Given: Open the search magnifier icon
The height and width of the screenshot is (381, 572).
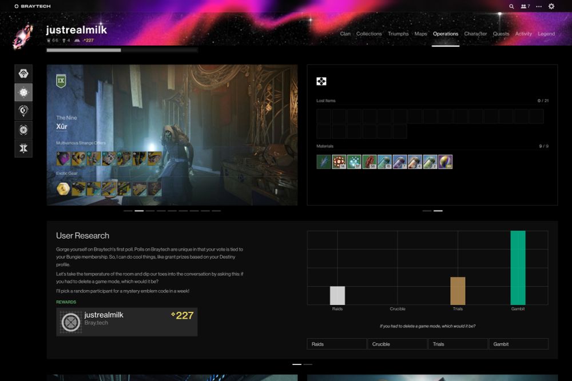Looking at the screenshot, I should pos(511,6).
